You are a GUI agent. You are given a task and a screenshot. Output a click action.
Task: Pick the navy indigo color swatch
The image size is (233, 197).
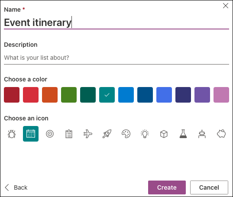pos(183,95)
